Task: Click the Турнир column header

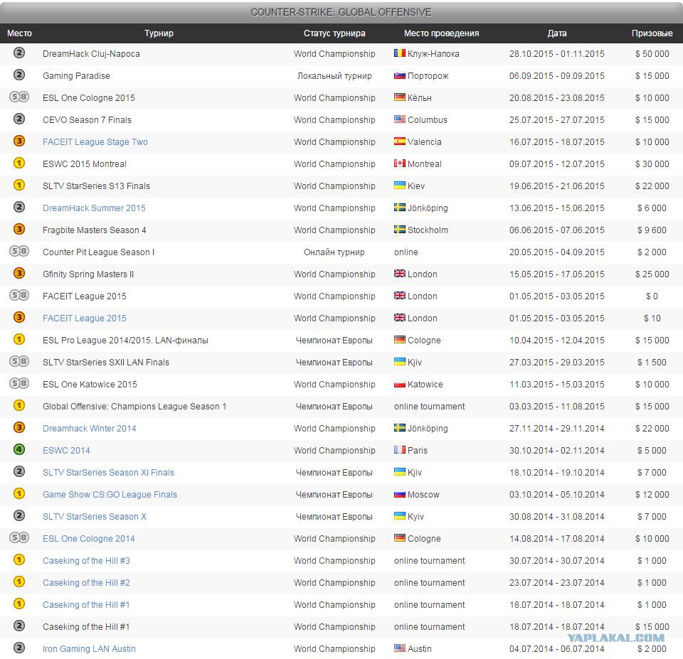Action: 159,33
